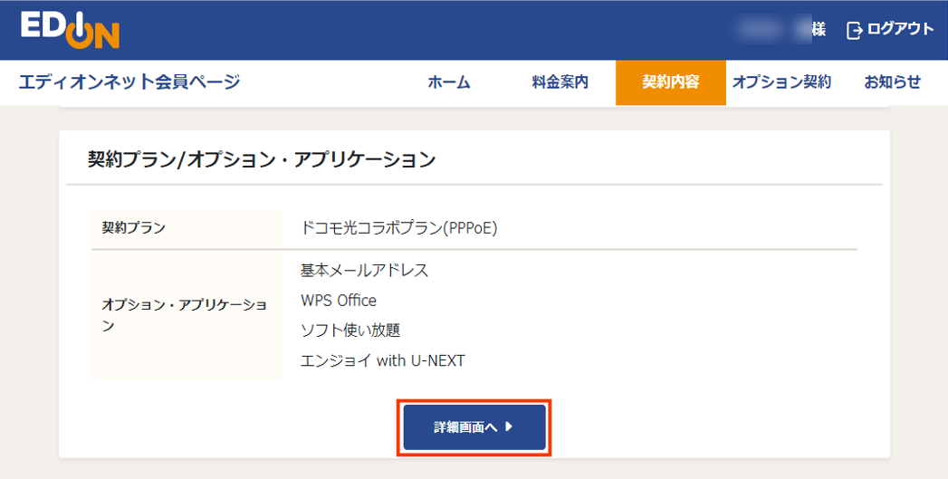Click the ソフト使い放題 option entry
This screenshot has height=479, width=948.
(x=350, y=330)
